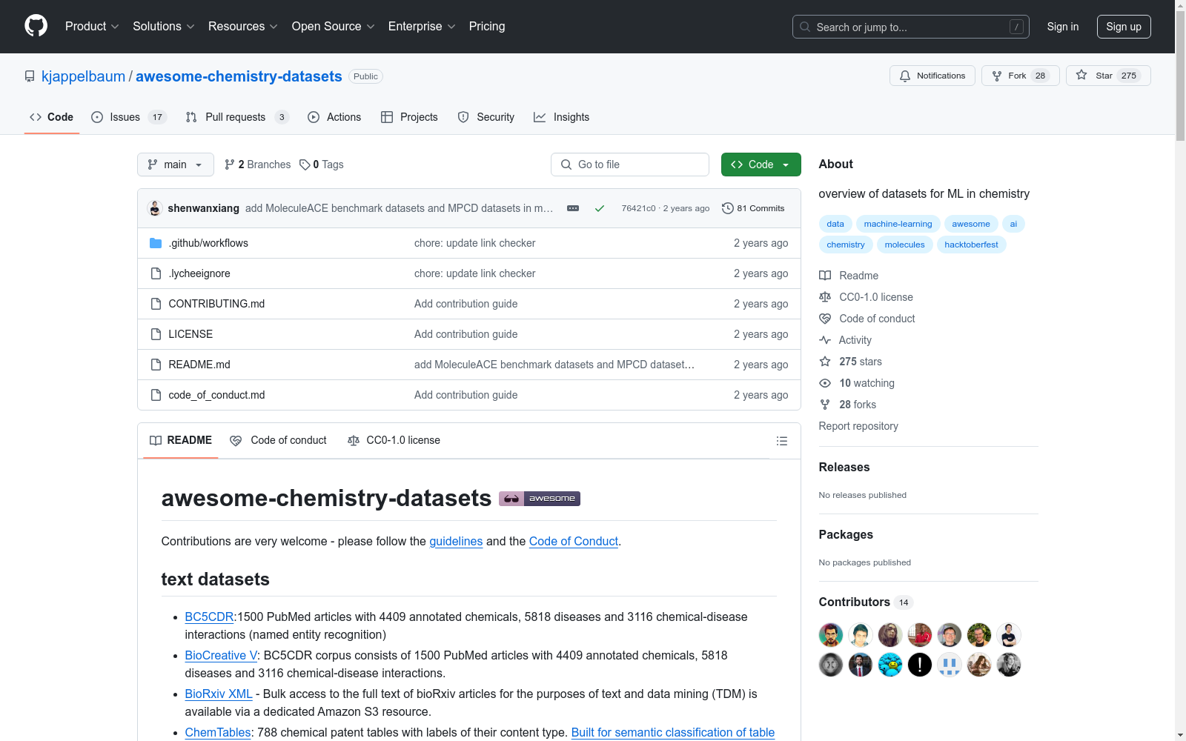Click the Pricing menu item
Image resolution: width=1186 pixels, height=741 pixels.
point(487,27)
